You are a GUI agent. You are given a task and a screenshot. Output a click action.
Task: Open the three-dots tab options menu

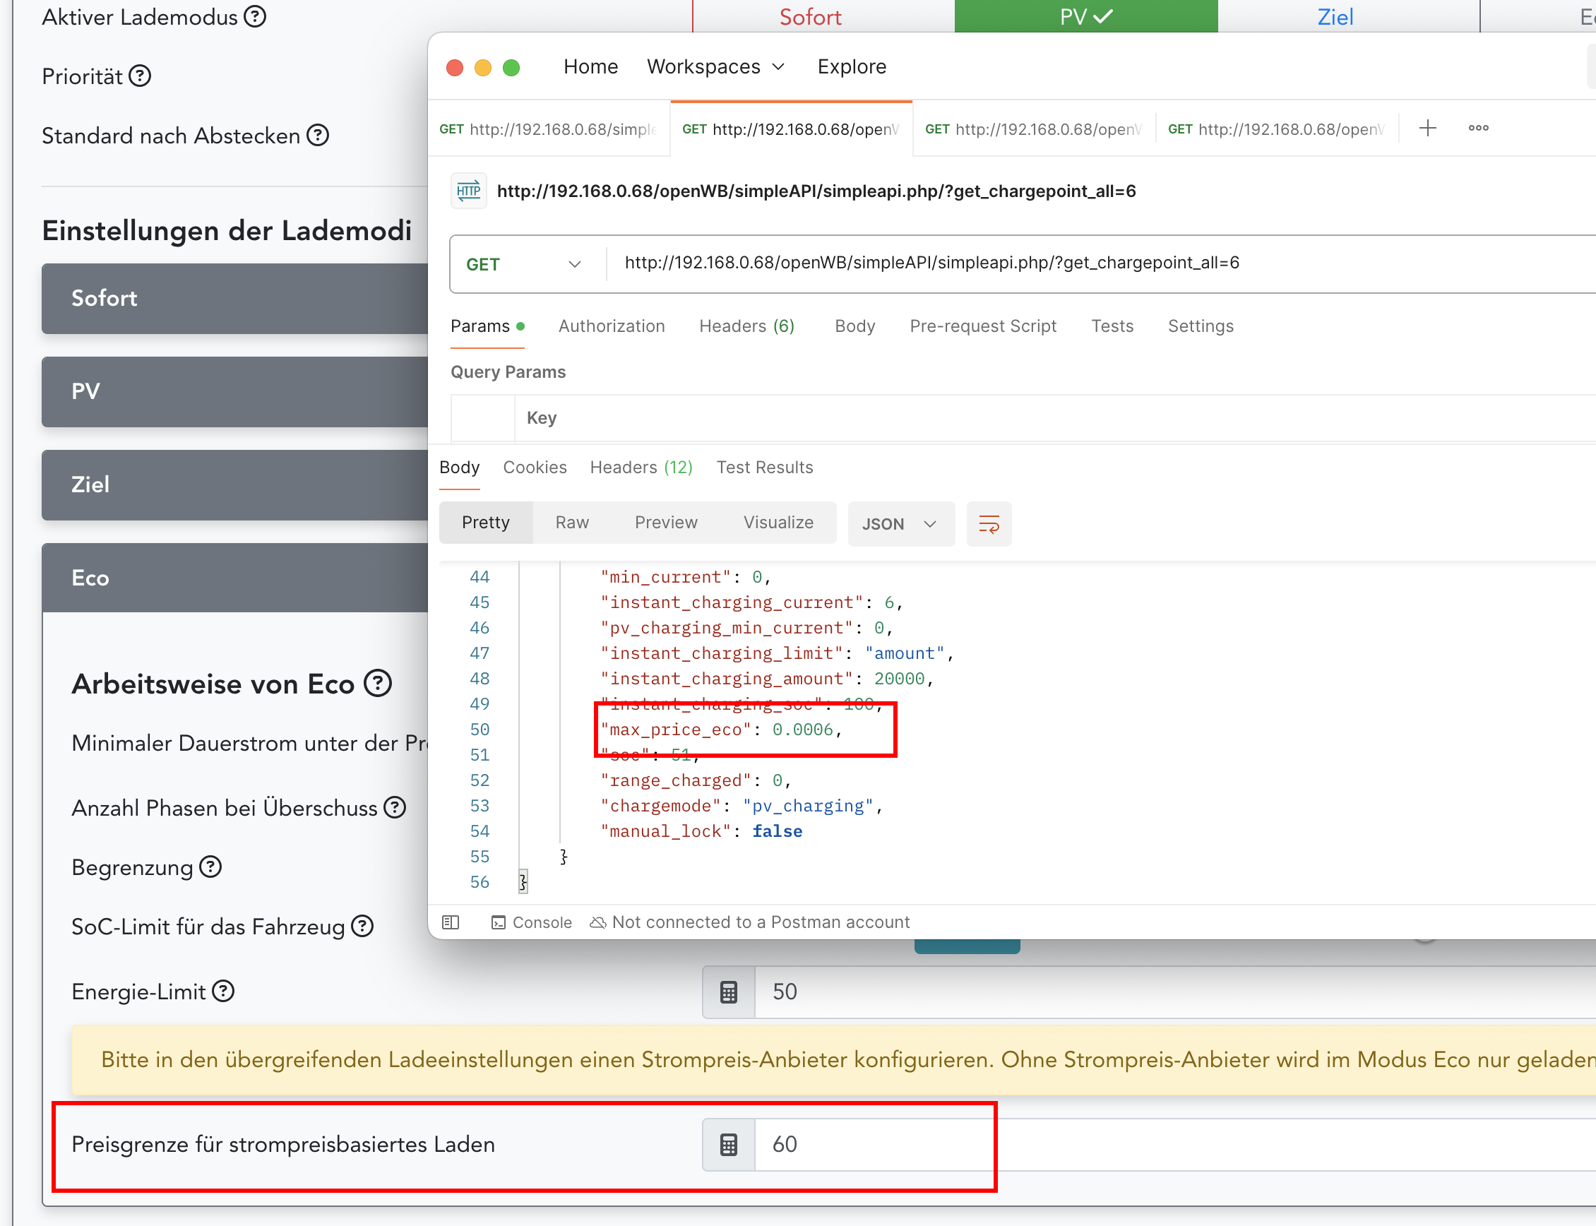pos(1478,129)
